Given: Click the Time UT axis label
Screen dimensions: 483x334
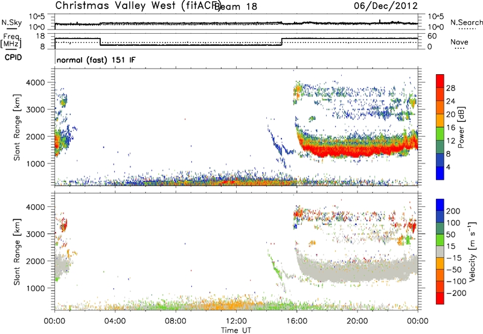Looking at the screenshot, I should [236, 330].
